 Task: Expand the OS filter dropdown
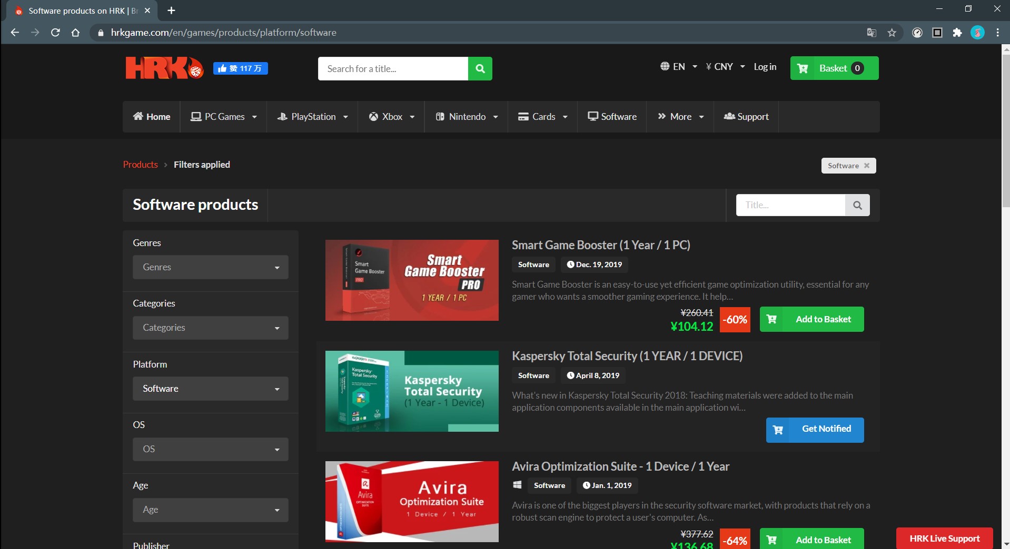click(211, 449)
